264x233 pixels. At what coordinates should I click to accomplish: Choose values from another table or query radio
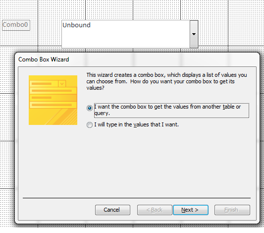[89, 108]
